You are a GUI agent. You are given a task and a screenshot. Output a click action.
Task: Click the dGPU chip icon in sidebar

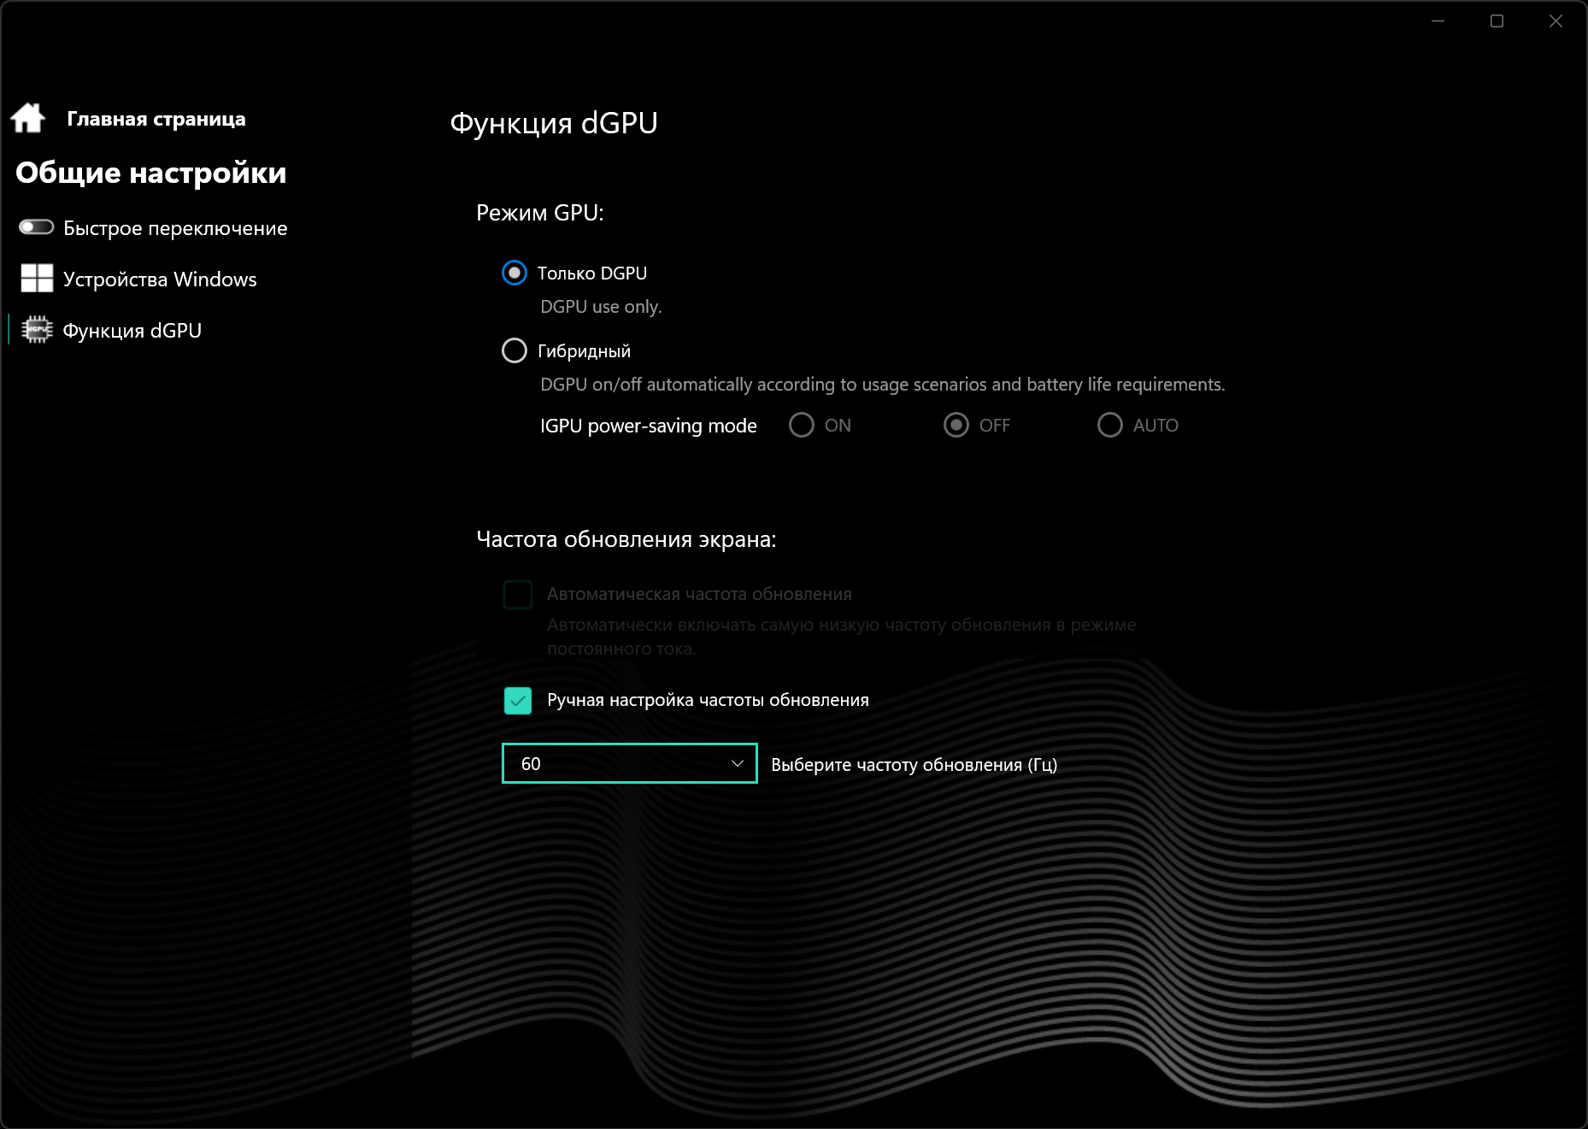coord(37,330)
